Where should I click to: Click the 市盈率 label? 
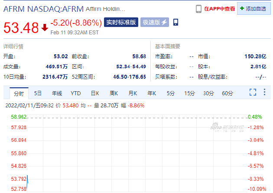(164, 57)
